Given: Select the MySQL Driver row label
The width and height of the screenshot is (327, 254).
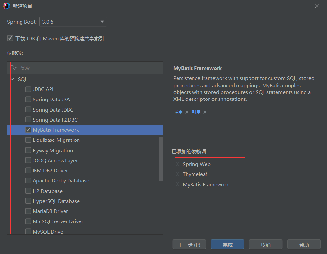Looking at the screenshot, I should tap(49, 232).
